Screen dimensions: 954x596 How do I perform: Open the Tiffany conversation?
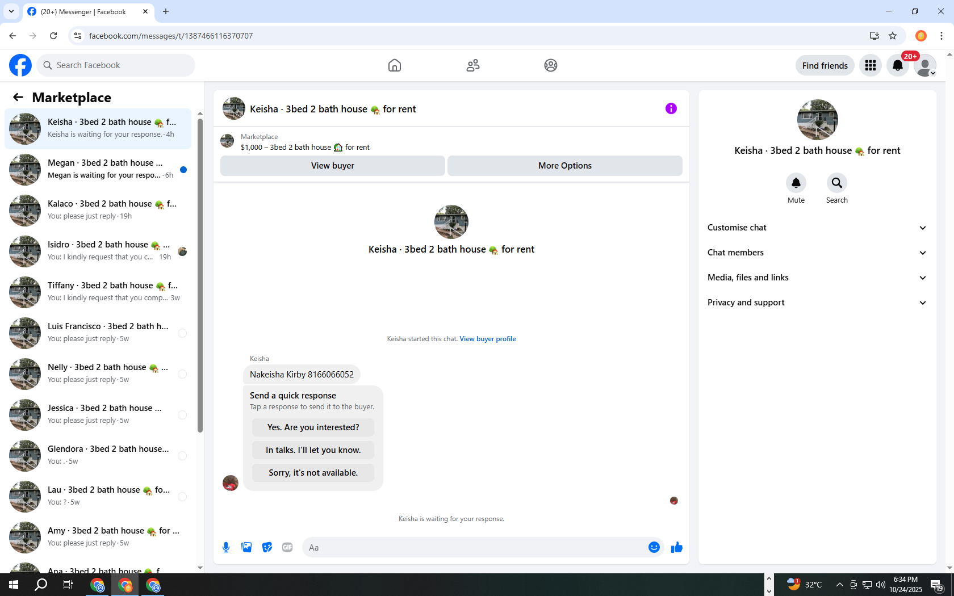click(98, 292)
